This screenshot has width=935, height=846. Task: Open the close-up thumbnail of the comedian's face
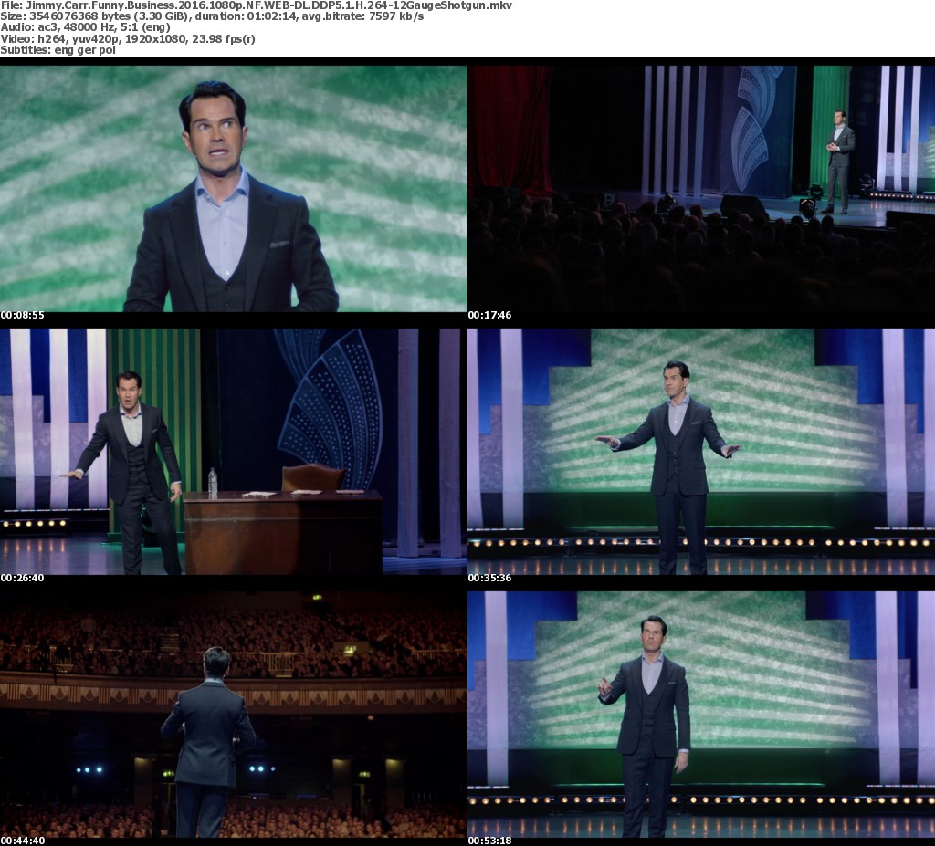point(233,187)
